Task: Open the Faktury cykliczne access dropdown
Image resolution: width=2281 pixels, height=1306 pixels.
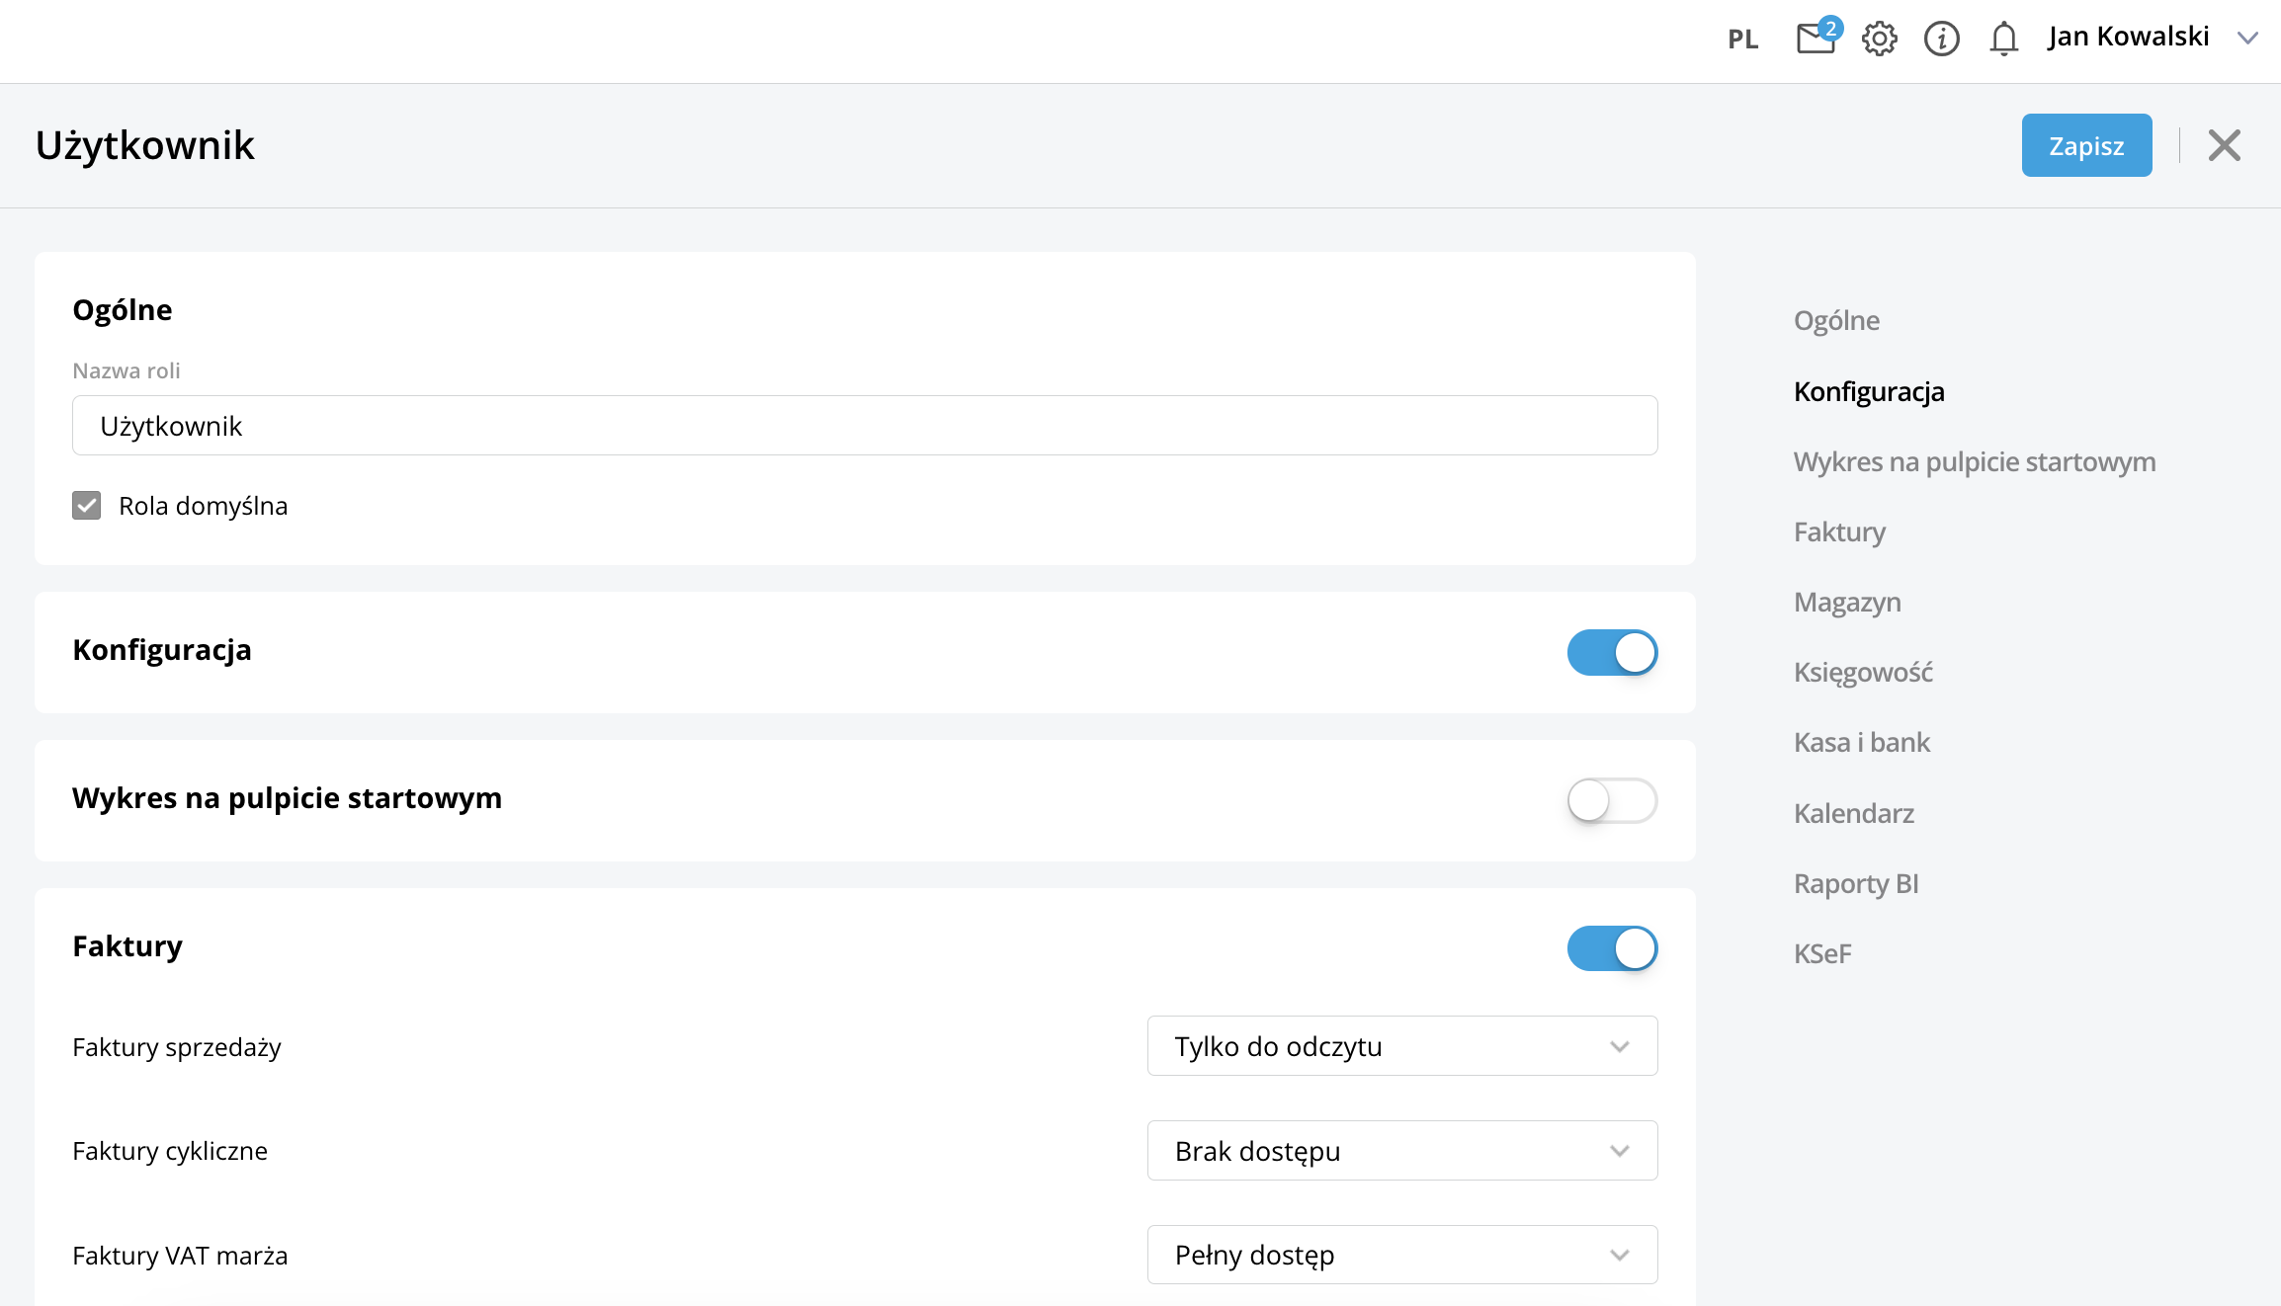Action: point(1401,1151)
